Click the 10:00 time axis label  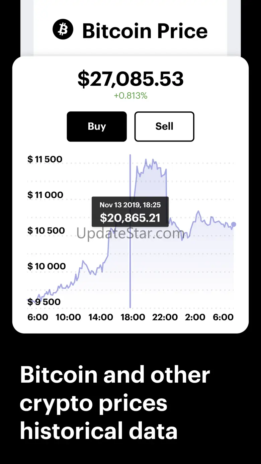coord(68,317)
